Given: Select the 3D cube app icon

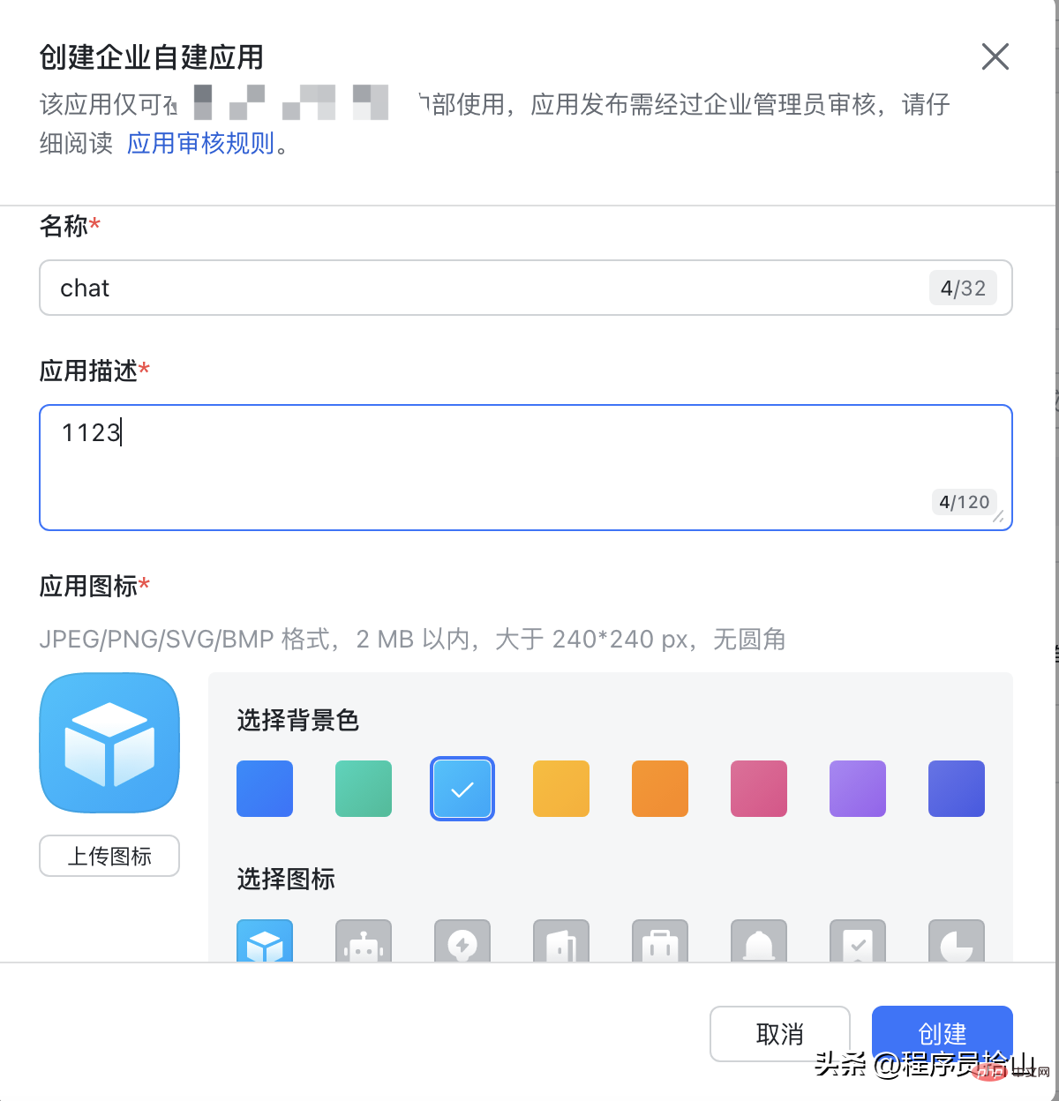Looking at the screenshot, I should click(264, 944).
